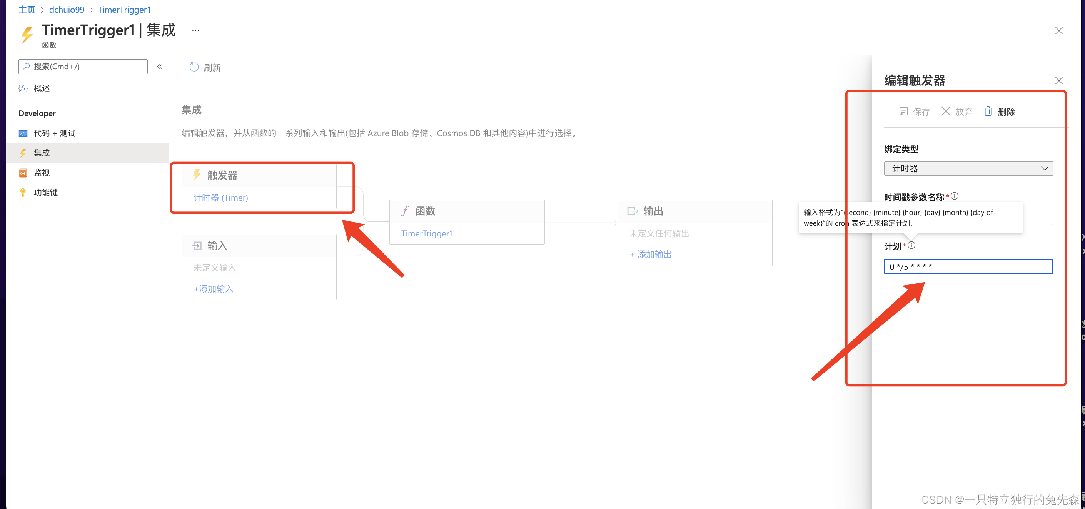Screen dimensions: 1085x509
Task: Click 保存 in trigger editor
Action: (915, 111)
